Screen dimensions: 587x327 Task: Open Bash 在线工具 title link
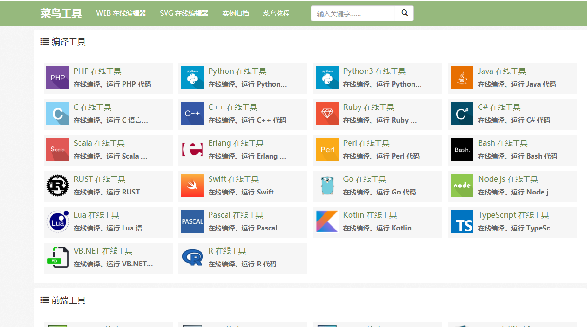tap(503, 143)
